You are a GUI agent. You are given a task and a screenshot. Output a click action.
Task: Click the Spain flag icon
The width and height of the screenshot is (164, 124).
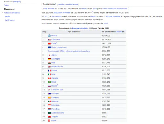pos(49,97)
